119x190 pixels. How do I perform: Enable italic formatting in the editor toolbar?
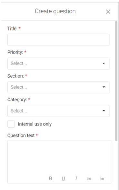coord(76,178)
